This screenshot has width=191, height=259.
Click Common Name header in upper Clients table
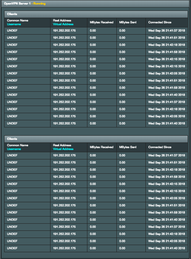(x=18, y=20)
